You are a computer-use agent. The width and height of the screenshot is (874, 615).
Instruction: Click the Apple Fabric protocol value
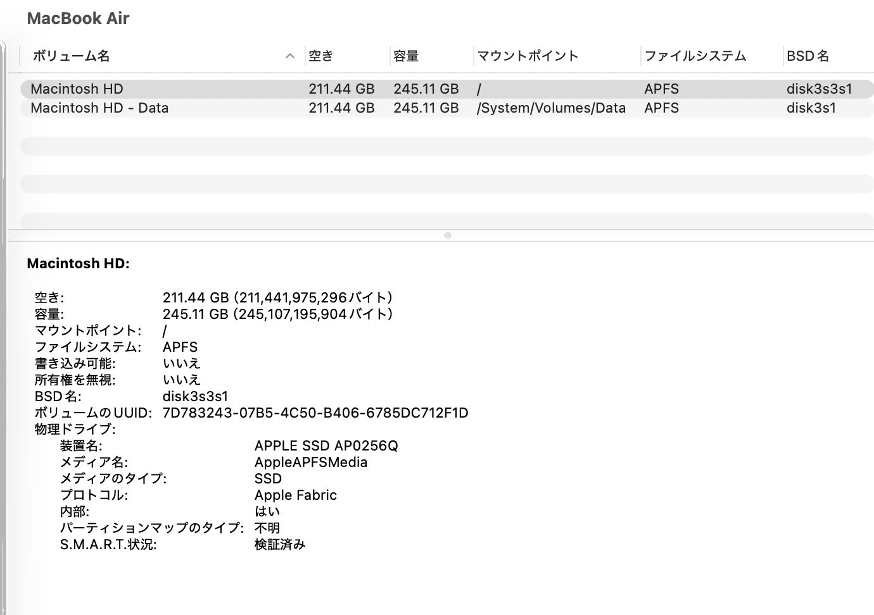coord(295,495)
